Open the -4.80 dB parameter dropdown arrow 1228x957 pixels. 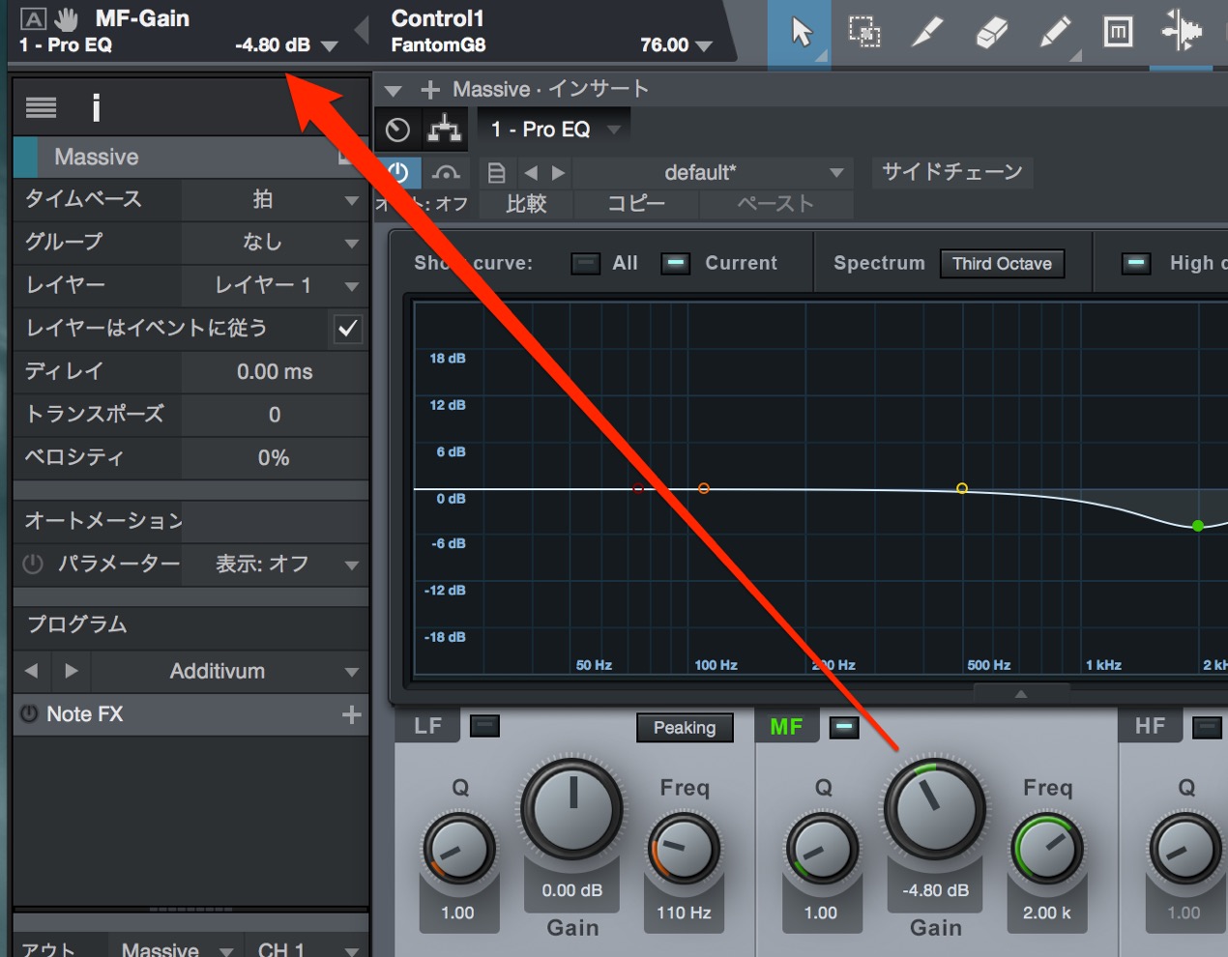tap(329, 45)
